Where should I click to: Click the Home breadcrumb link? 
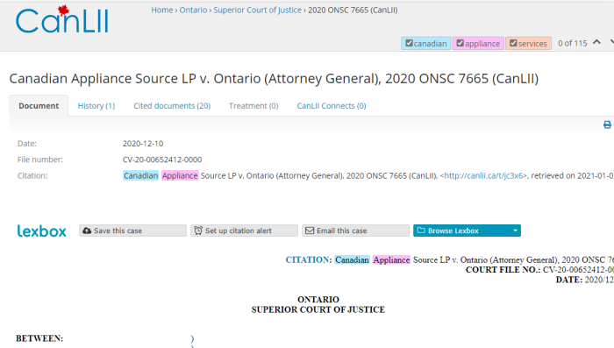[x=162, y=11]
